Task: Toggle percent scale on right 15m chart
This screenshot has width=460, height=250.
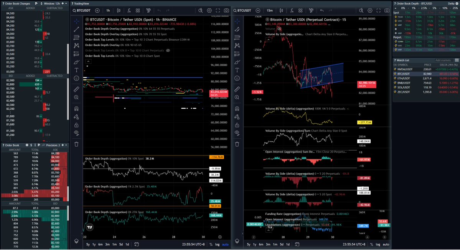Action: pyautogui.click(x=371, y=244)
